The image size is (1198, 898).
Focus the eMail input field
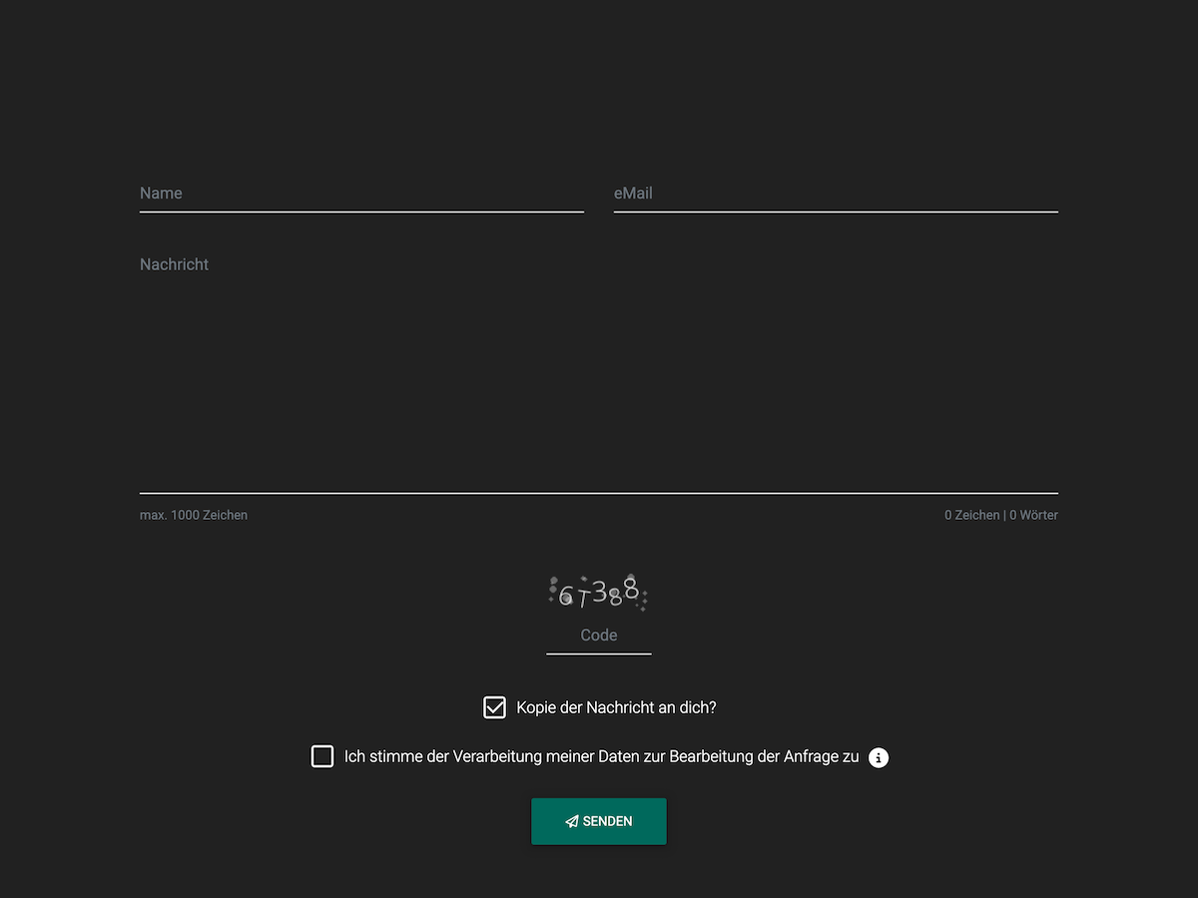[x=836, y=194]
